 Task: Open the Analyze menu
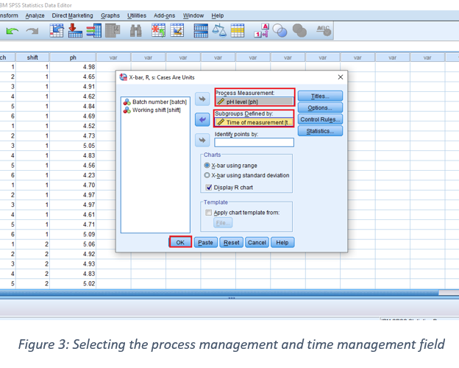[35, 15]
